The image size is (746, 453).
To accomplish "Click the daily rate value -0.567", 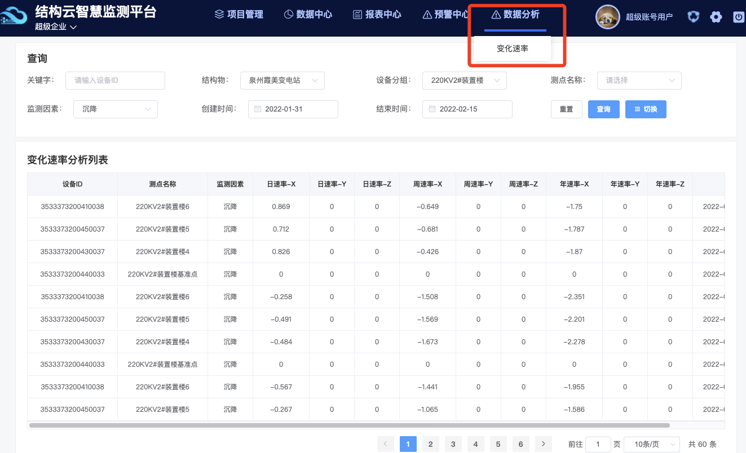I will coord(281,387).
